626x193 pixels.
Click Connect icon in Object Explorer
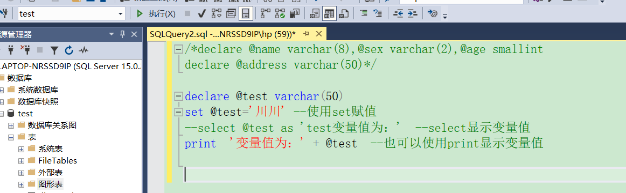point(11,50)
